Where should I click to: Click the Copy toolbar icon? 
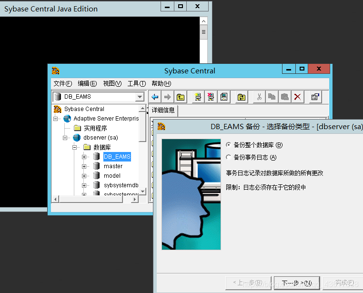(x=272, y=97)
